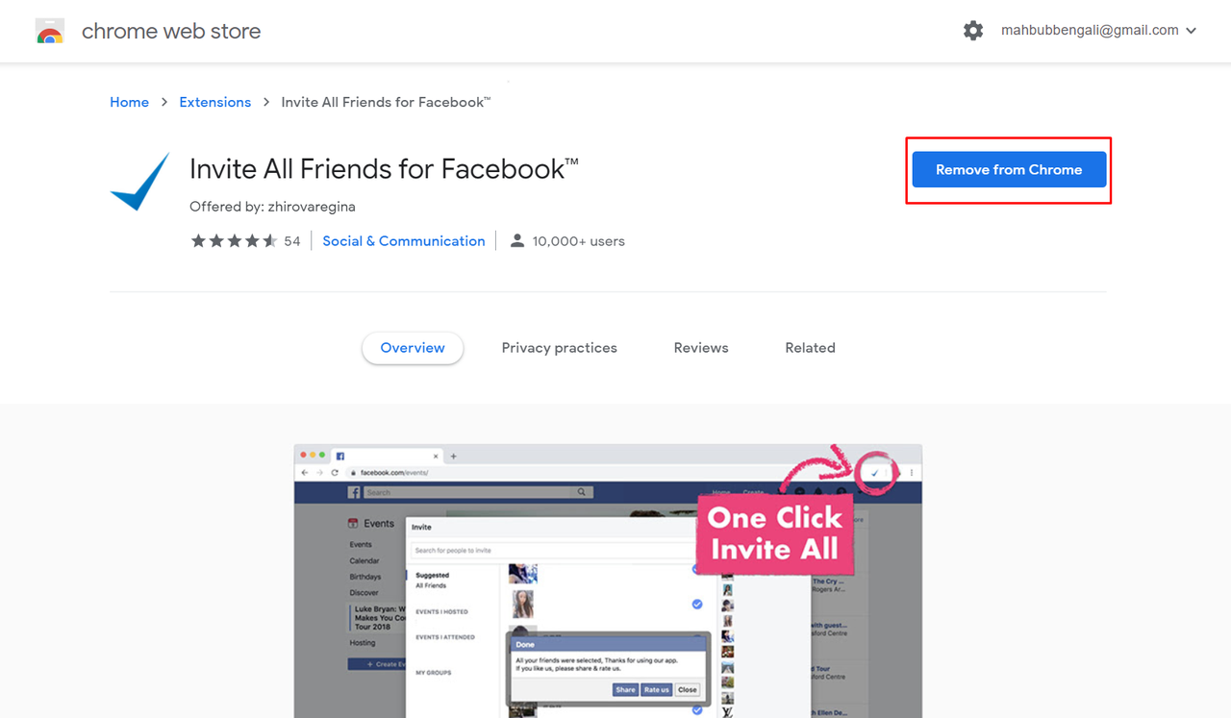Open settings via the gear icon

coord(973,31)
